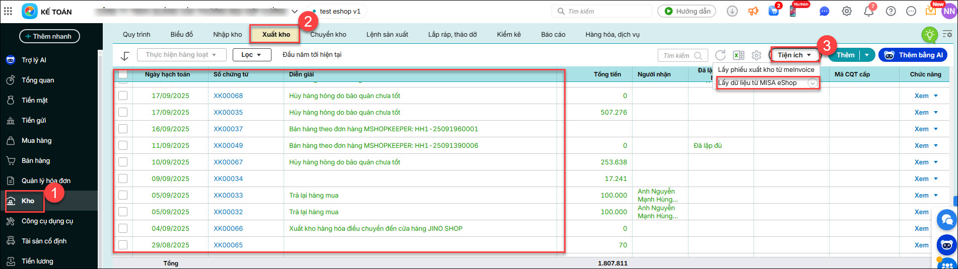Toggle the select-all header checkbox

point(123,74)
